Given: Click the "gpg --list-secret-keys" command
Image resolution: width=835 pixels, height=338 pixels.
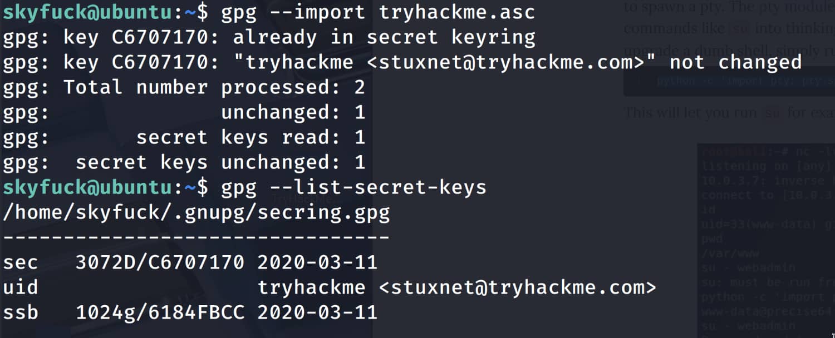Looking at the screenshot, I should point(353,187).
